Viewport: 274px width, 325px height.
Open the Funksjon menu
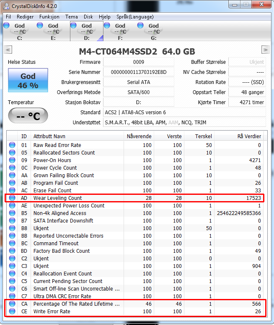click(49, 17)
